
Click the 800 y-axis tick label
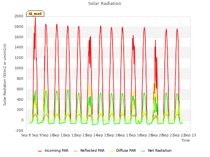(x=20, y=78)
